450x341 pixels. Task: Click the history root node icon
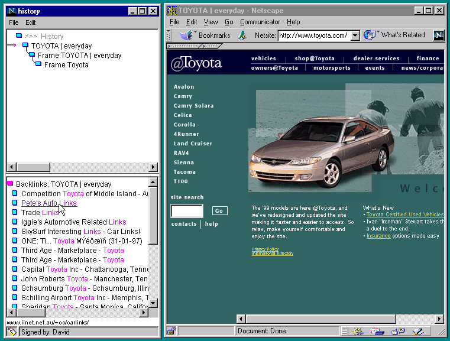pyautogui.click(x=19, y=35)
